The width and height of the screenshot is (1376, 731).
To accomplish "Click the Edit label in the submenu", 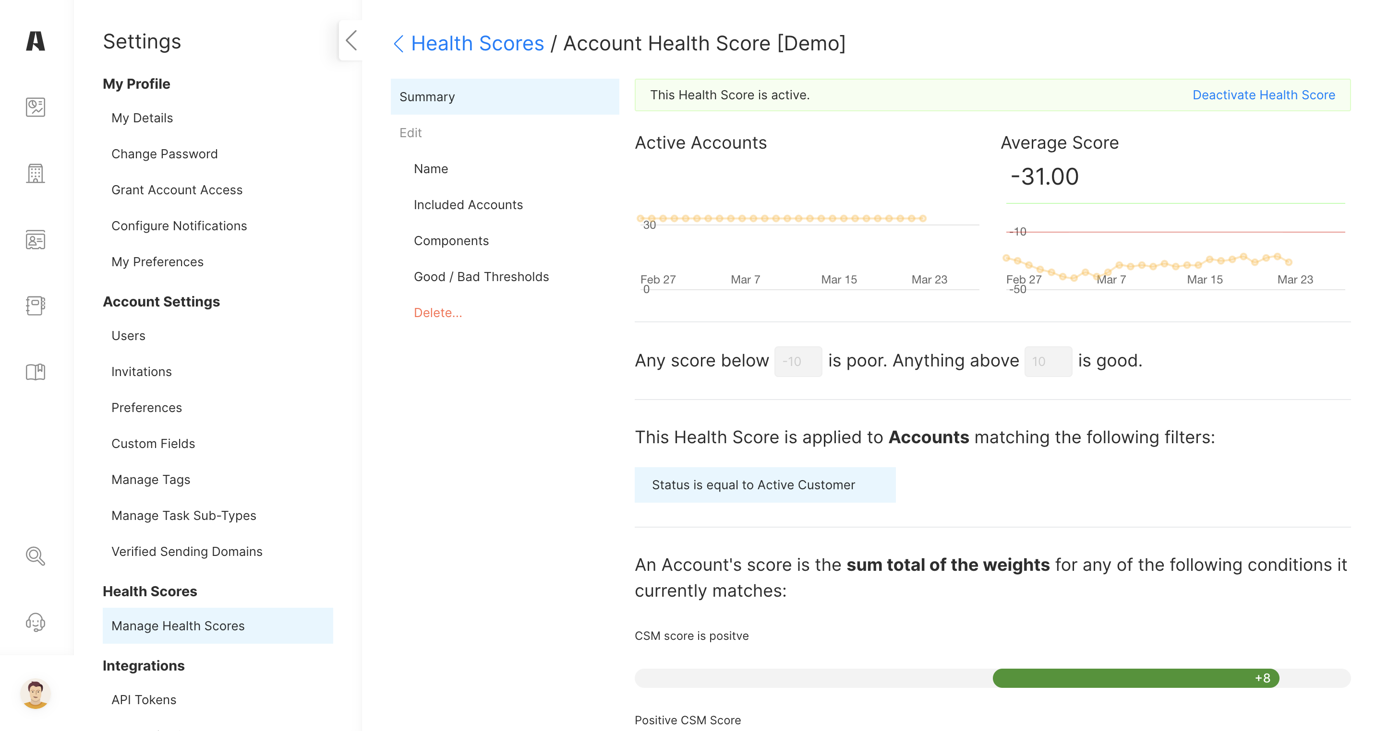I will (410, 133).
